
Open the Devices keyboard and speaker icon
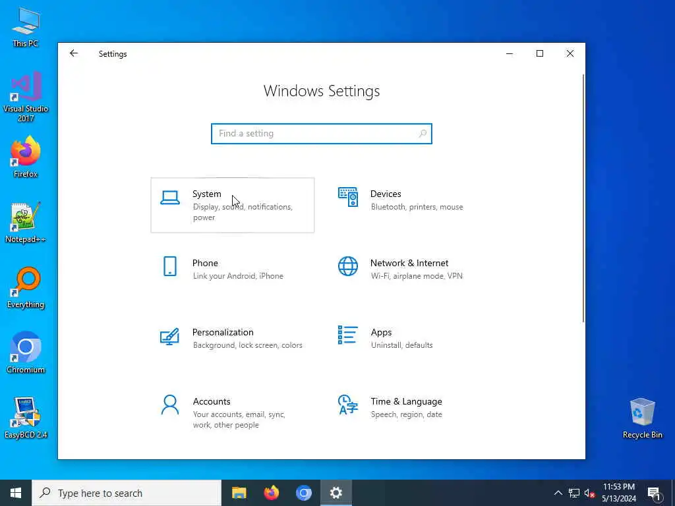click(x=348, y=197)
